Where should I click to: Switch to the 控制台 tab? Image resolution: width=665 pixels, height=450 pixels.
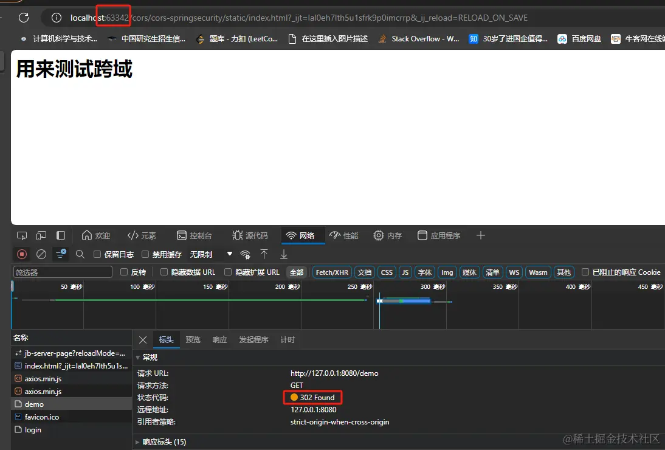pos(195,235)
